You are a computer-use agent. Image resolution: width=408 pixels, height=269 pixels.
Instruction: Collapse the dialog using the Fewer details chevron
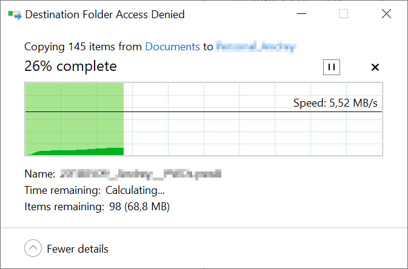[x=33, y=248]
